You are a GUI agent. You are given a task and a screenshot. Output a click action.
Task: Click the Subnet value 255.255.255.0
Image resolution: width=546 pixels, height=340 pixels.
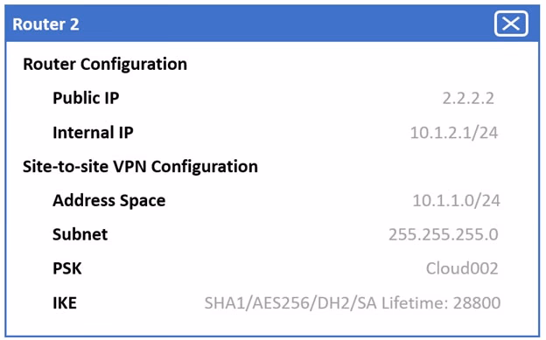[x=444, y=234]
